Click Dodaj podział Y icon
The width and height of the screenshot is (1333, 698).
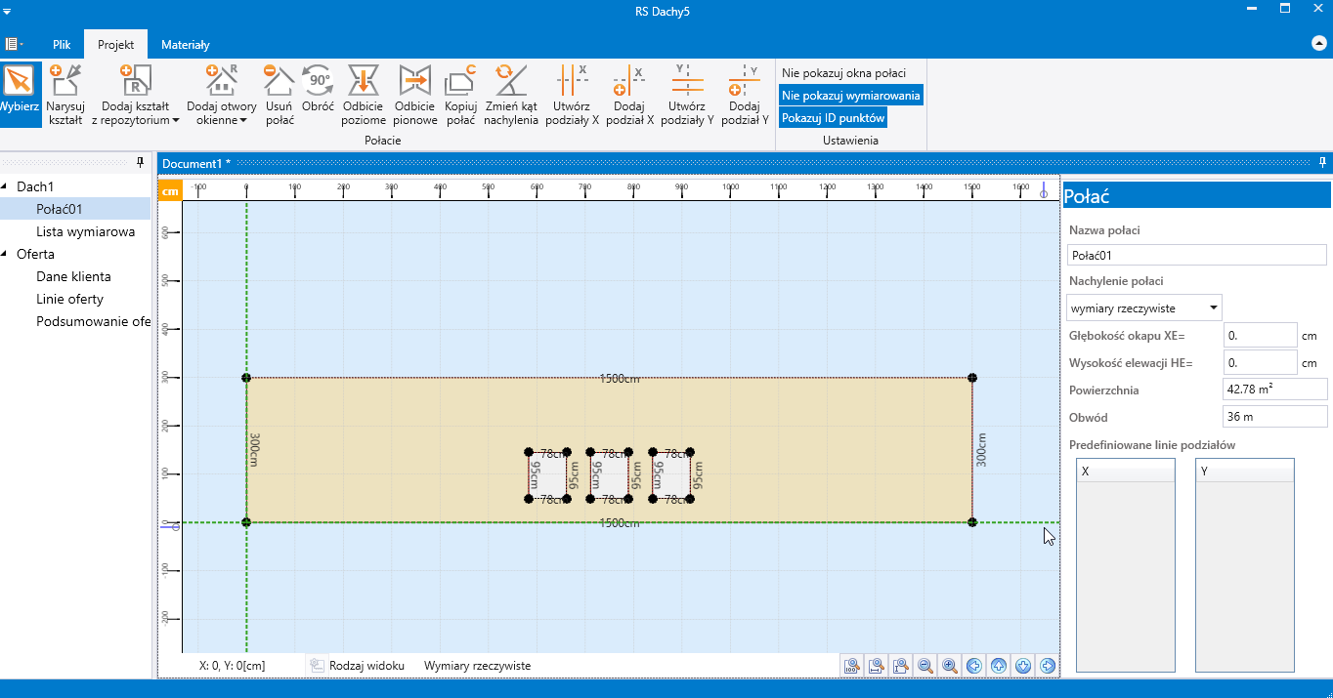tap(744, 95)
